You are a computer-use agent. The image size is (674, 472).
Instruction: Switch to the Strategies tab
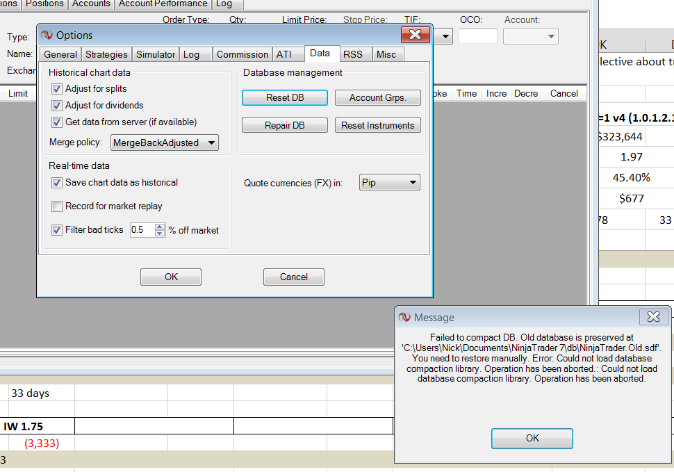pyautogui.click(x=106, y=55)
